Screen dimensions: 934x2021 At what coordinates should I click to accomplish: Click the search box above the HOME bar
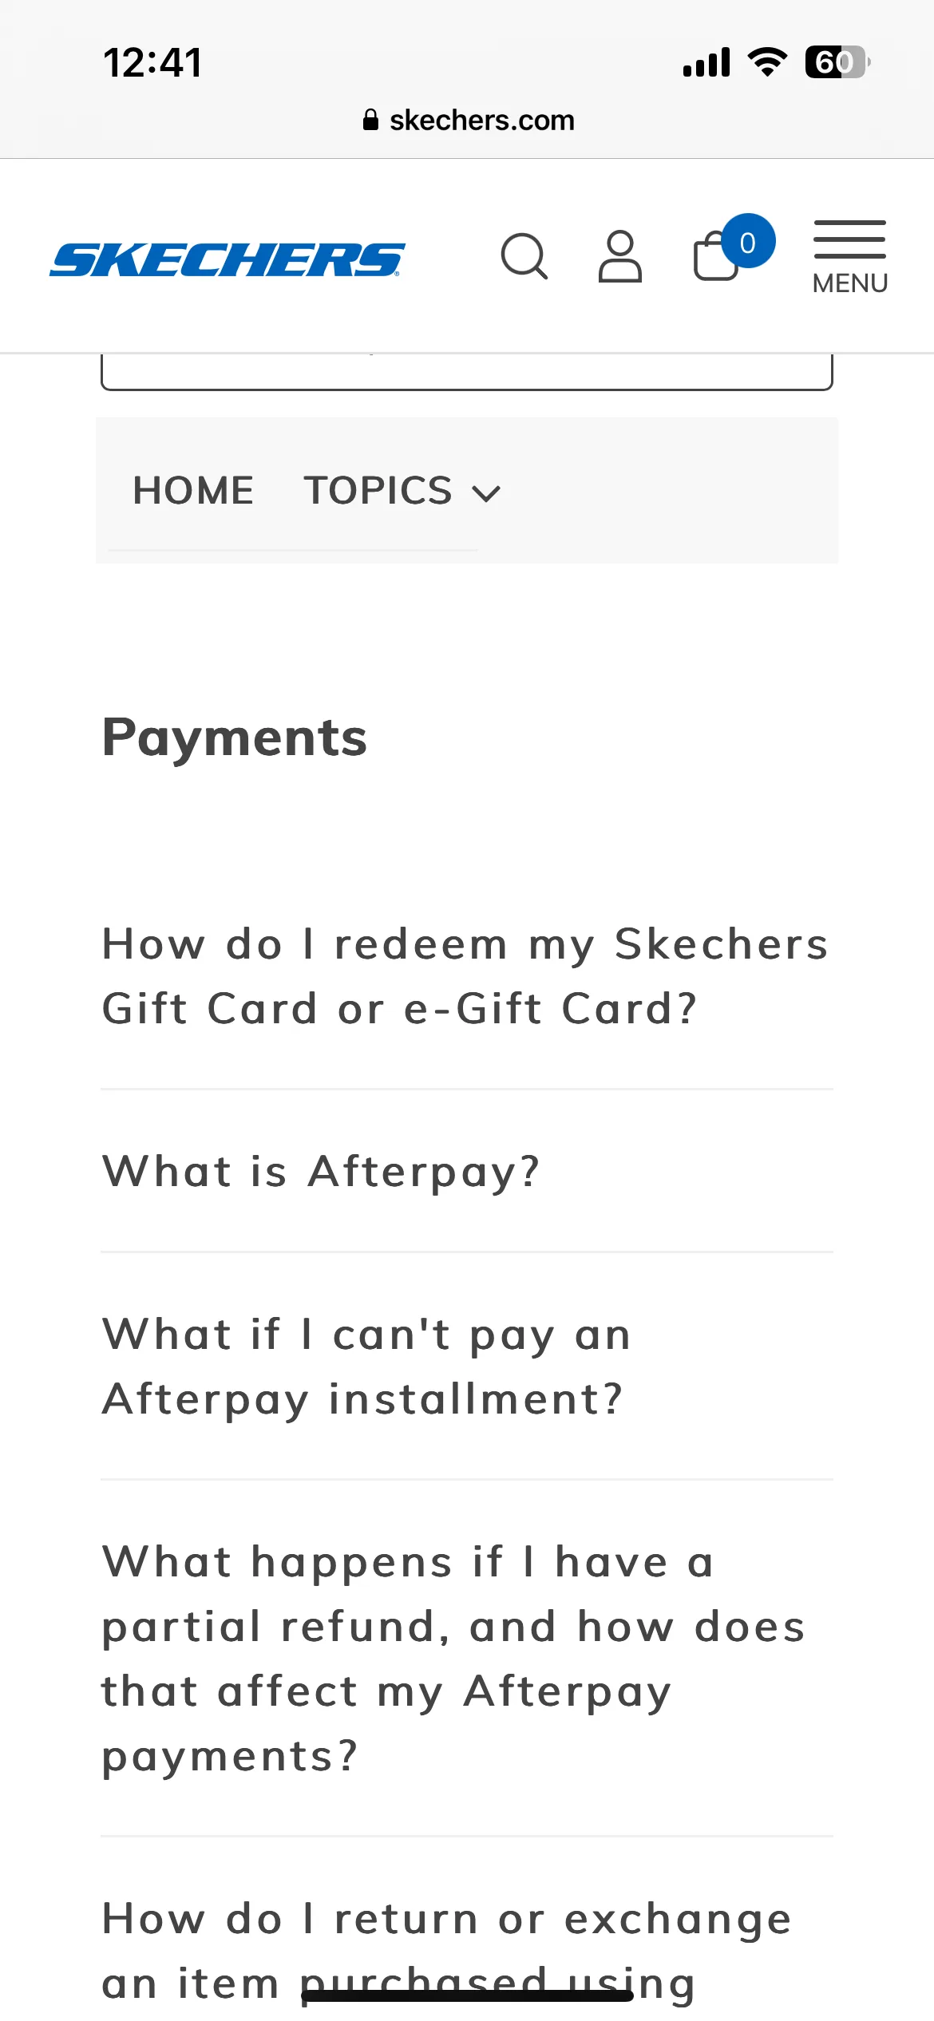click(x=467, y=372)
